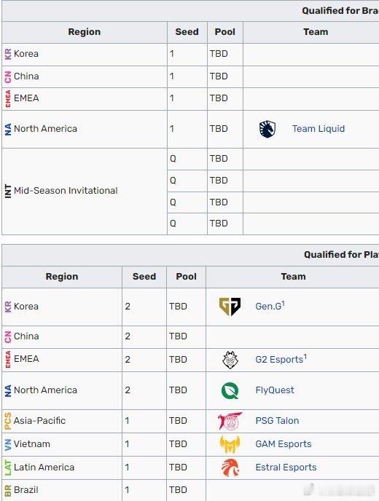Click the PCS Asia-Pacific region icon
Image resolution: width=379 pixels, height=501 pixels.
click(x=8, y=421)
